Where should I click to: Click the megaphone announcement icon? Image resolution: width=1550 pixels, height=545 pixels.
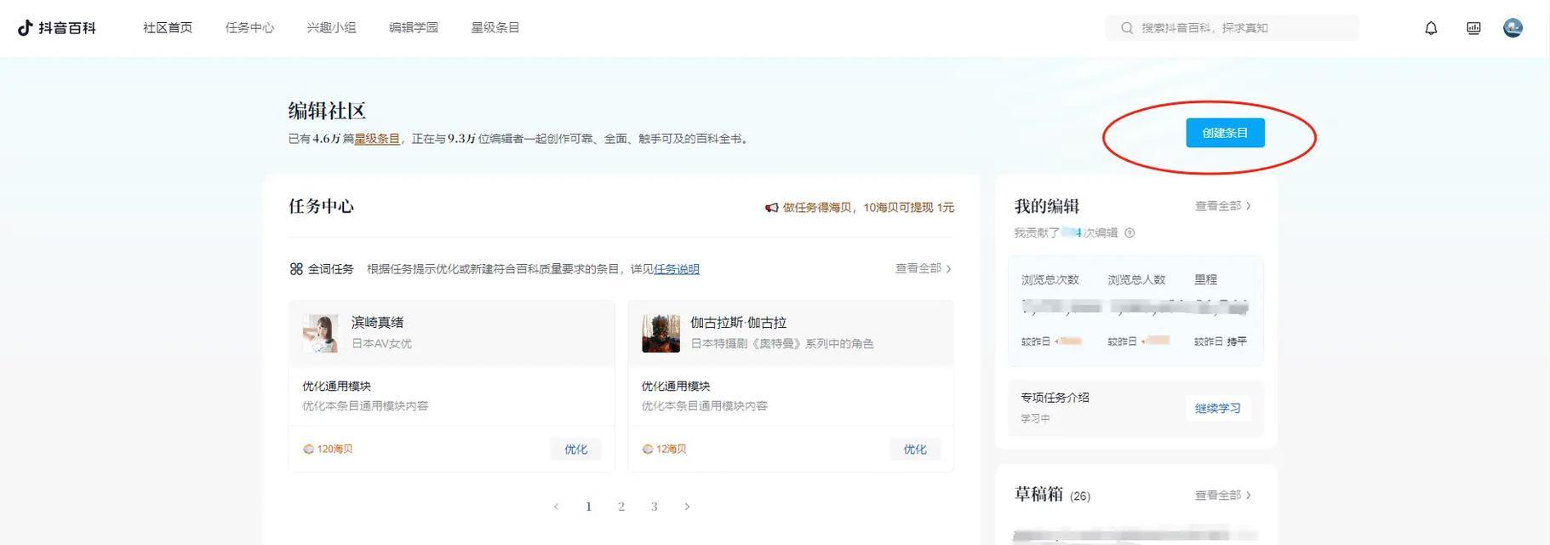click(x=771, y=208)
